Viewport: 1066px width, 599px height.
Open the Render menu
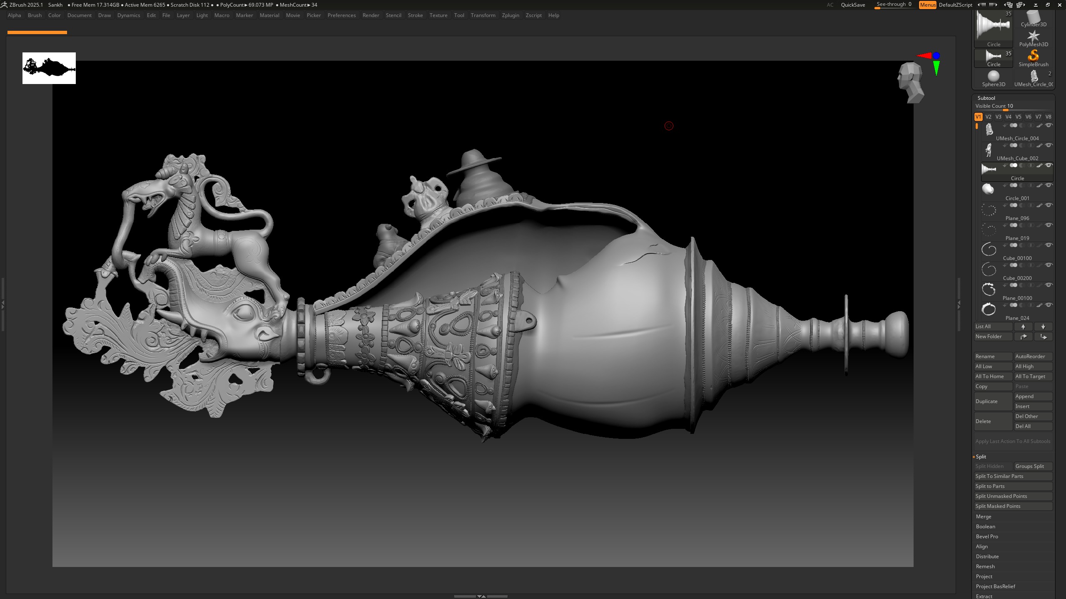click(371, 15)
